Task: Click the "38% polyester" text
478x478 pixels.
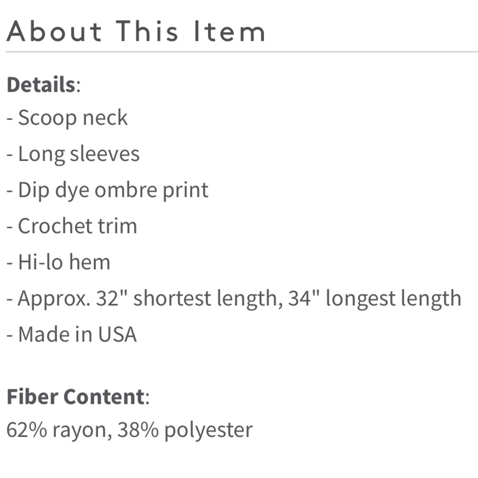Action: tap(185, 431)
